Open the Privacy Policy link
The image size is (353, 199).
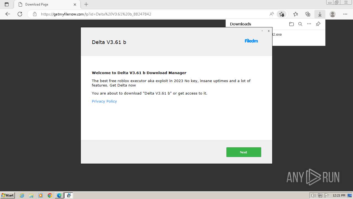coord(104,101)
